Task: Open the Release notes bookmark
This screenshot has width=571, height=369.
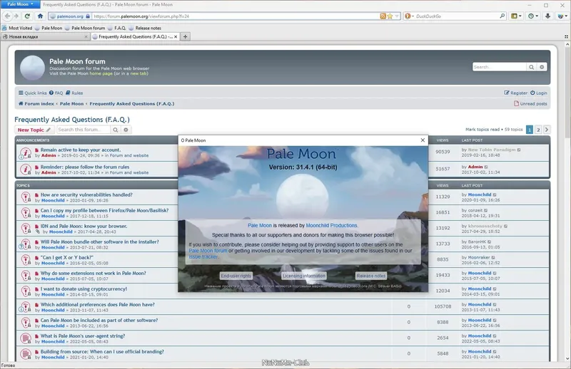Action: coord(145,28)
